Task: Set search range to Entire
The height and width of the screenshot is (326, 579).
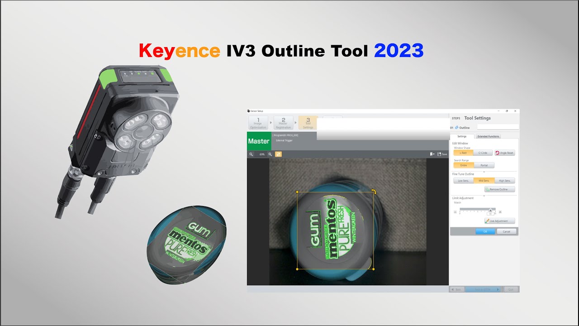Action: click(463, 165)
